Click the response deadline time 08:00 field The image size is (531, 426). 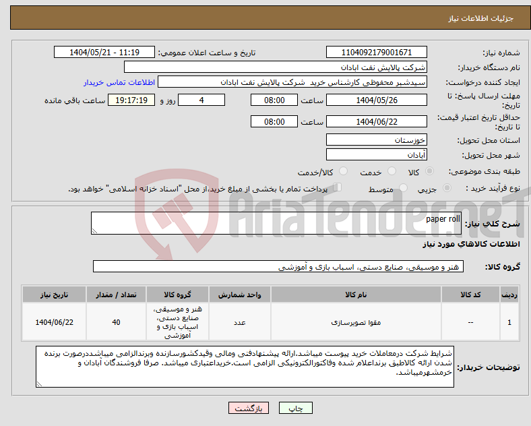(274, 100)
